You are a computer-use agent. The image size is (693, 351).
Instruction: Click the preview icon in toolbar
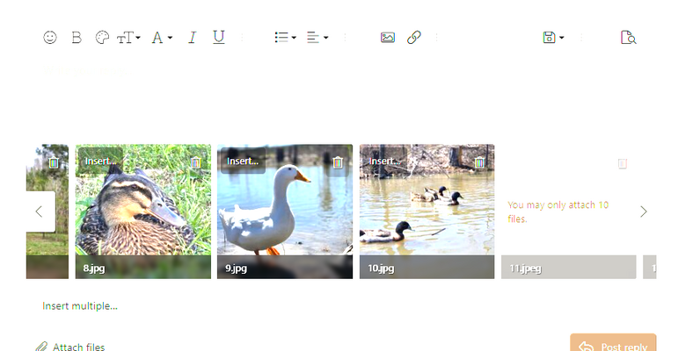click(x=628, y=38)
